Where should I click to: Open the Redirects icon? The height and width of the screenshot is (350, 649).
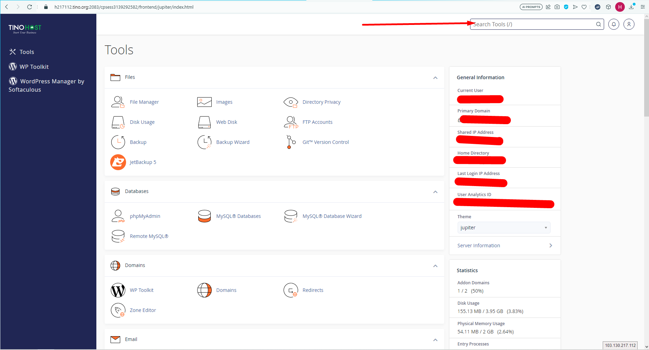tap(290, 290)
